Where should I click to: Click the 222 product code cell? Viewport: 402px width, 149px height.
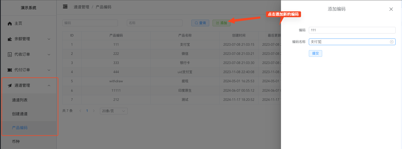[x=116, y=54]
